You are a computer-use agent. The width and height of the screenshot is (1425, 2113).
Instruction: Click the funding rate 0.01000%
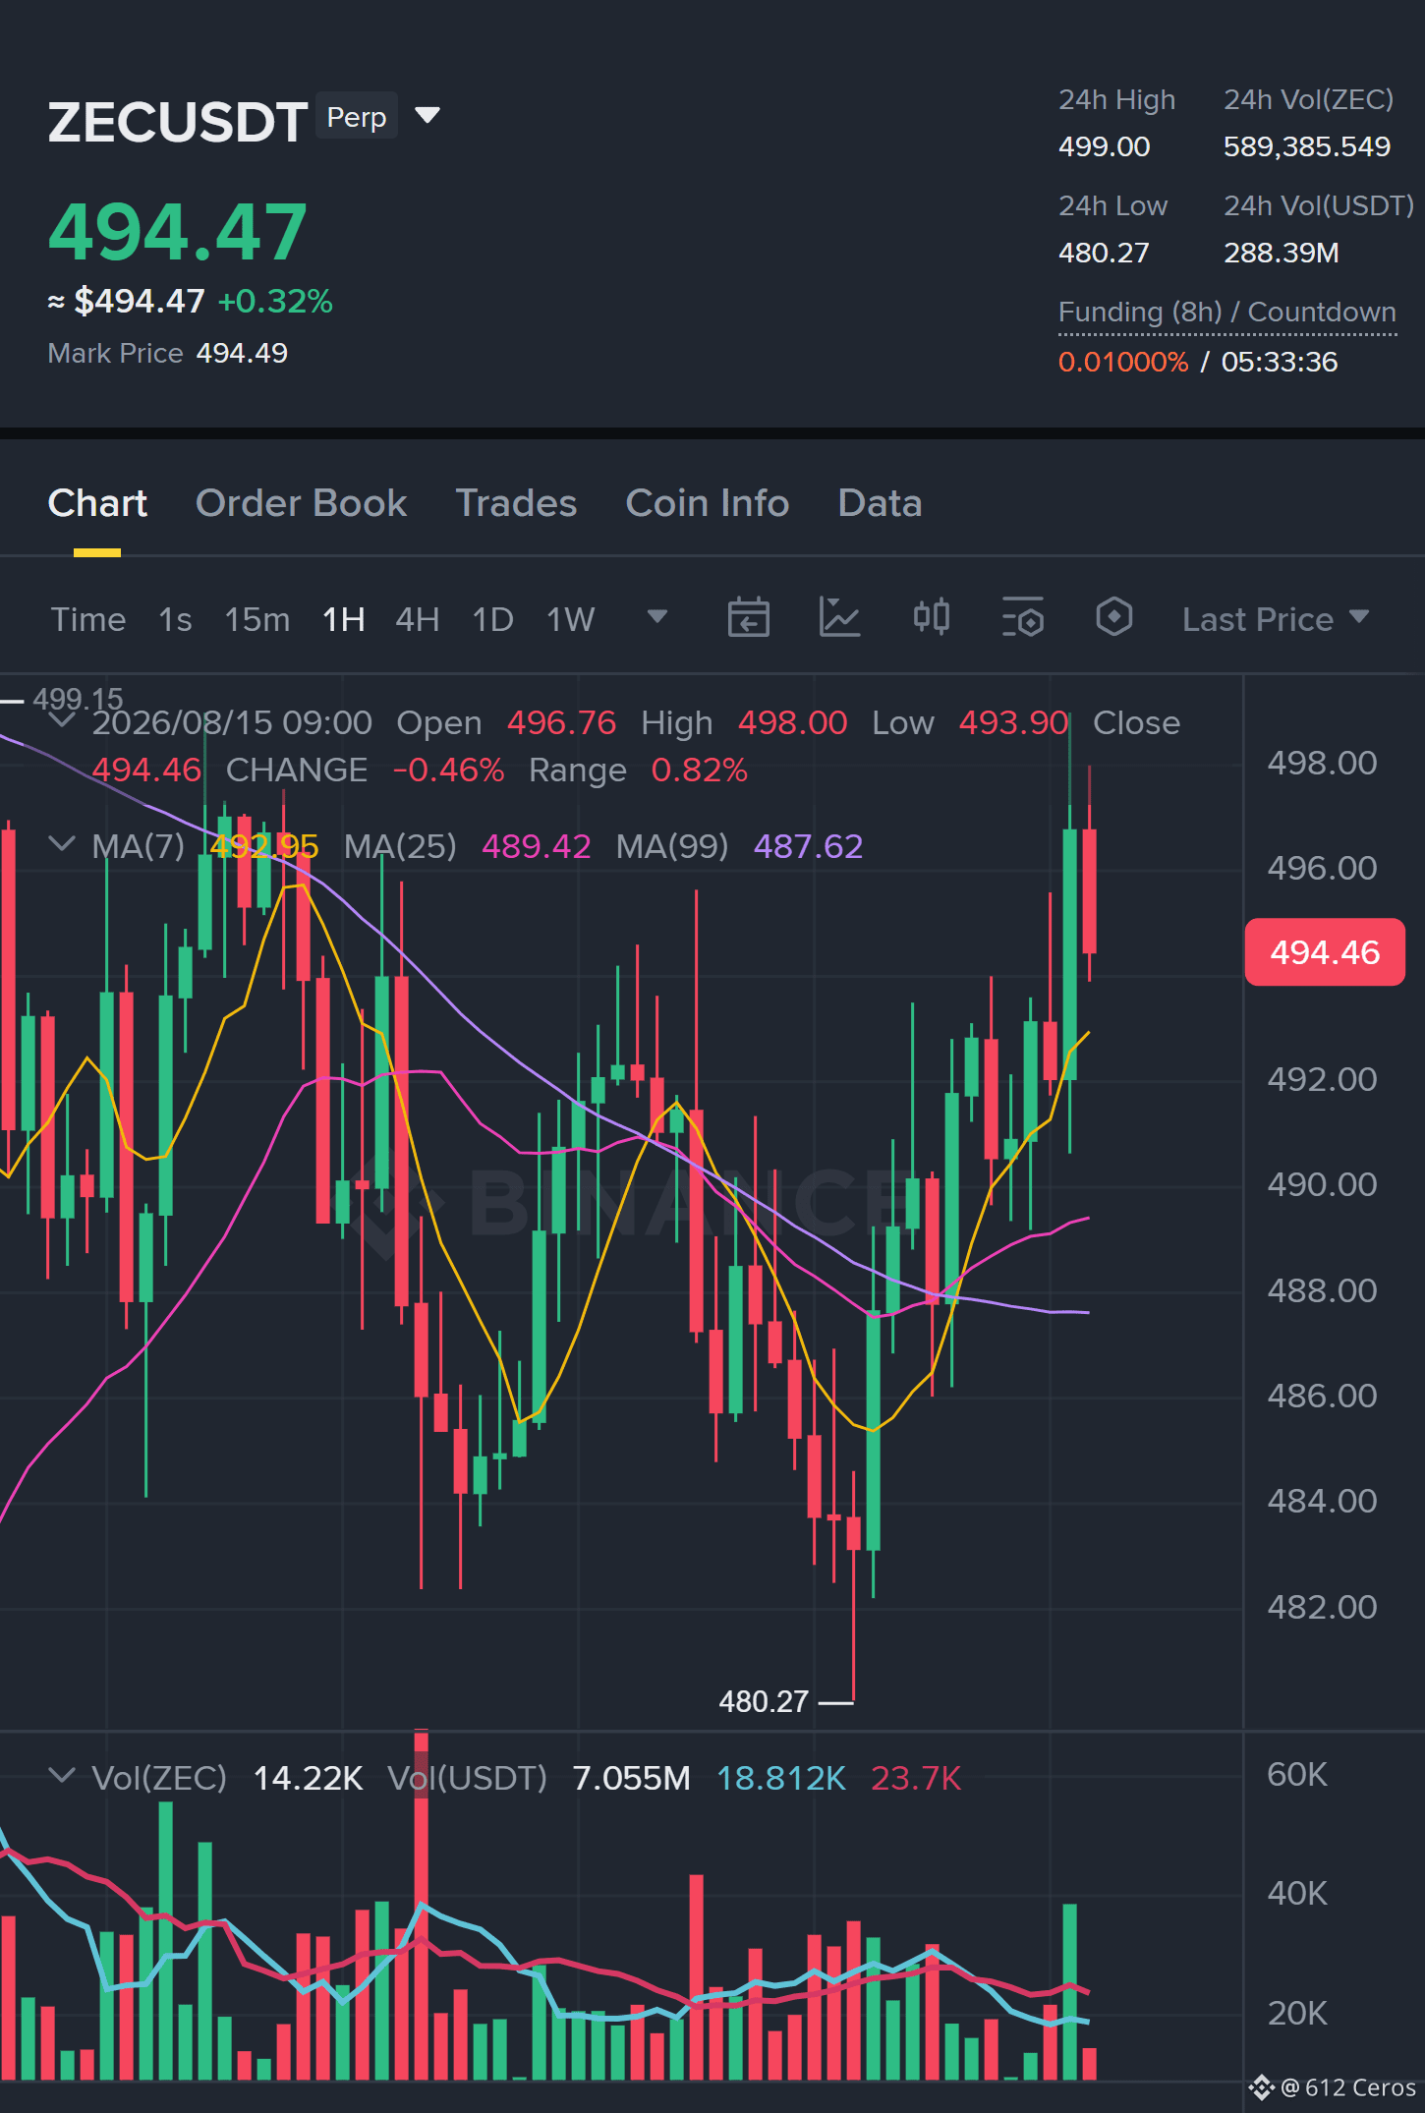pos(1123,362)
